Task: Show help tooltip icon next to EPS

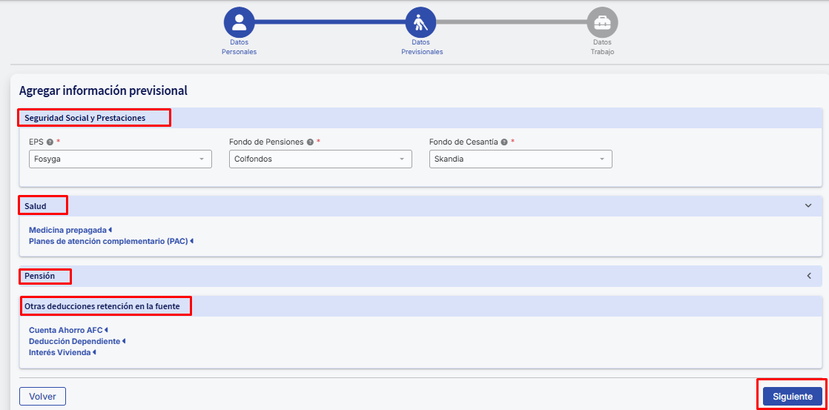Action: tap(50, 142)
